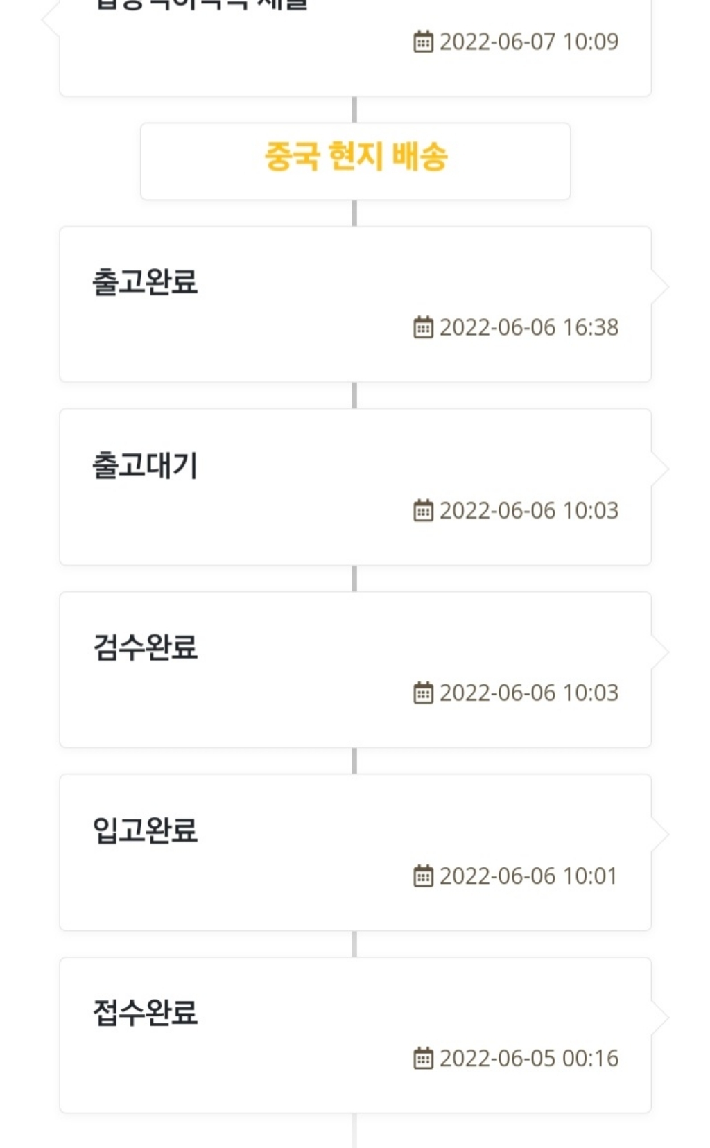Screen dimensions: 710x1148
Task: Tap the 입고완료 status title
Action: click(145, 830)
